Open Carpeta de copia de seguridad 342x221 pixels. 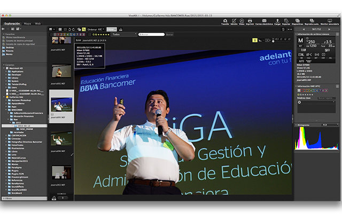point(20,44)
